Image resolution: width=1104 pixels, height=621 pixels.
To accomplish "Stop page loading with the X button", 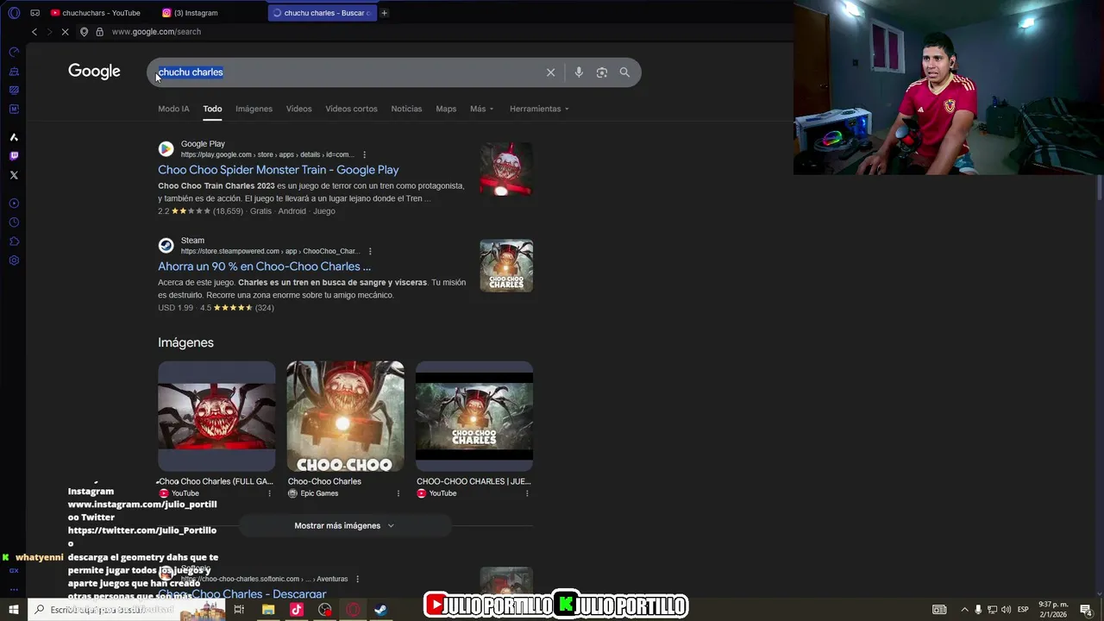I will coord(65,32).
